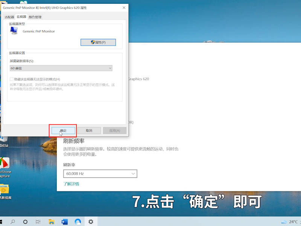Open the 60.008 Hz refresh rate dropdown in Settings
The height and width of the screenshot is (226, 301).
point(100,174)
